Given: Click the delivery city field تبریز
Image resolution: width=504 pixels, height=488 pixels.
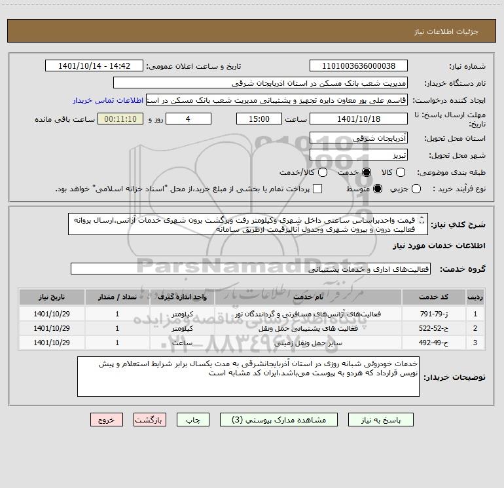Looking at the screenshot, I should click(x=359, y=155).
